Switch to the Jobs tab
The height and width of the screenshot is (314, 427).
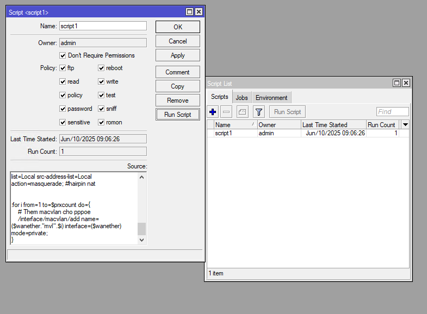pos(242,98)
